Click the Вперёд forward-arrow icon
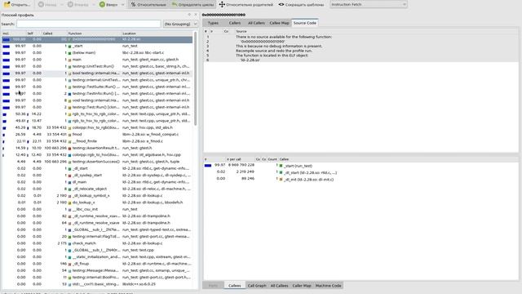This screenshot has width=522, height=294. [70, 5]
